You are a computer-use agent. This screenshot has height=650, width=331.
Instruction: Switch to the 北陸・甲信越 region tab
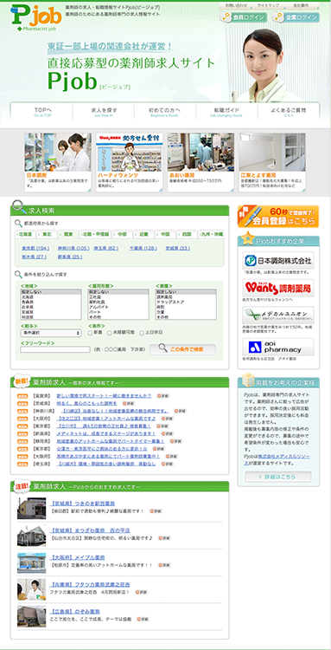(x=95, y=234)
